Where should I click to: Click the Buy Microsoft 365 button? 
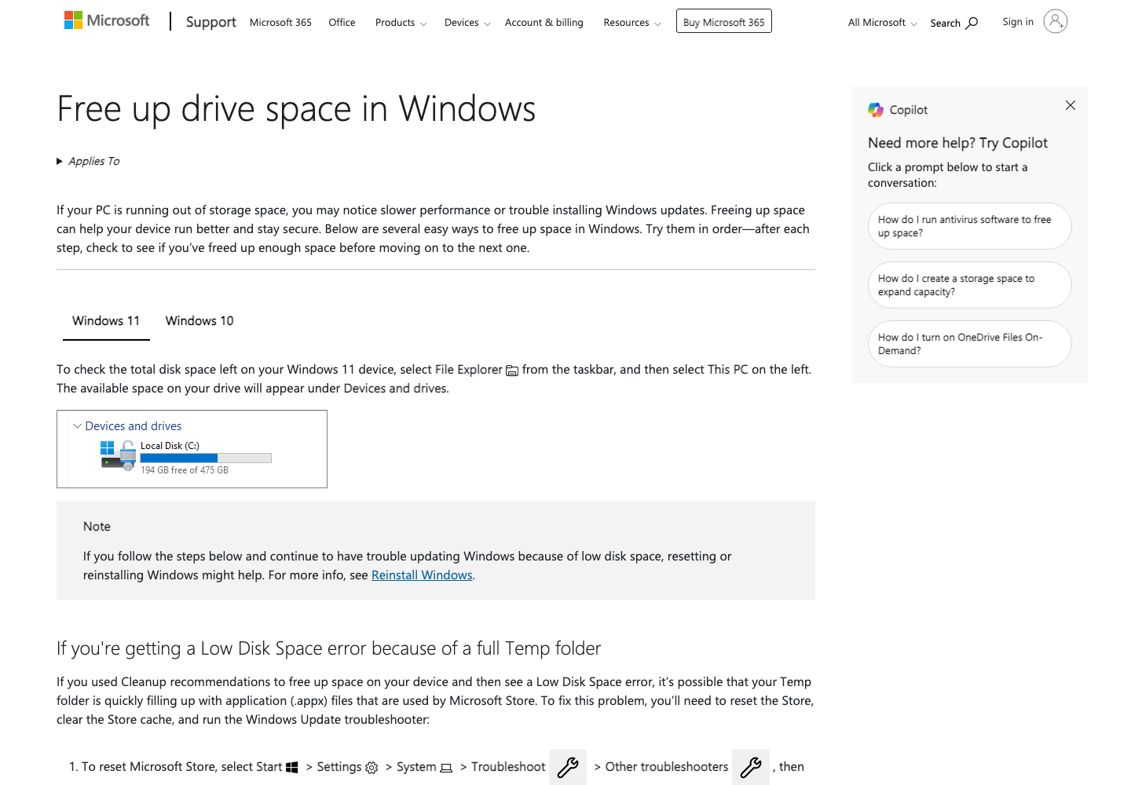724,21
